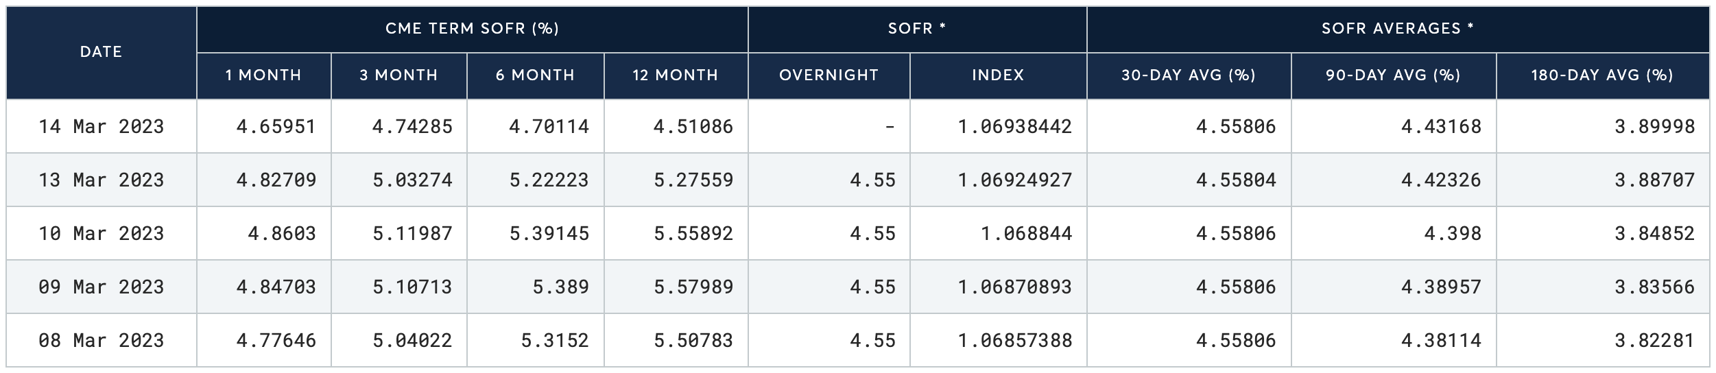Click the CME TERM SOFR (%) group header
Screen dimensions: 1716x373
[x=472, y=29]
